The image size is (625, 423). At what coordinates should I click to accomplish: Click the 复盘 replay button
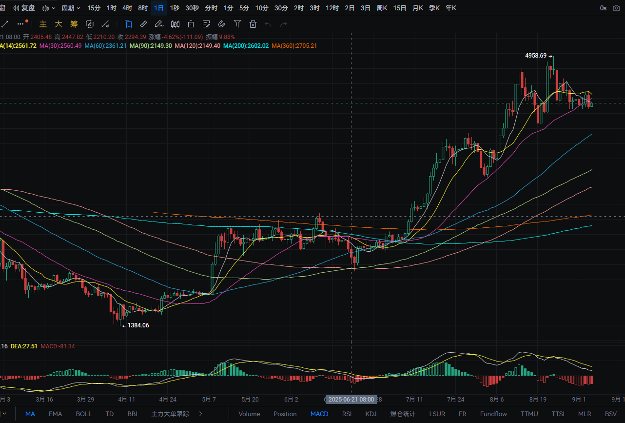[24, 8]
